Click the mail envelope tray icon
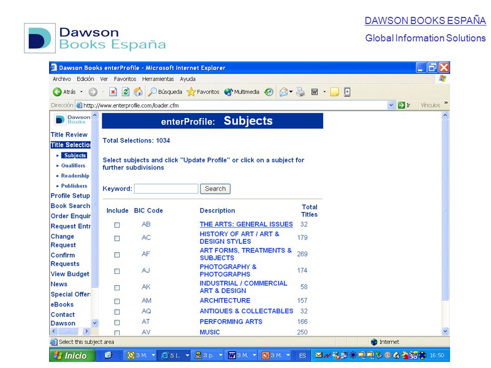491x368 pixels. pyautogui.click(x=319, y=355)
